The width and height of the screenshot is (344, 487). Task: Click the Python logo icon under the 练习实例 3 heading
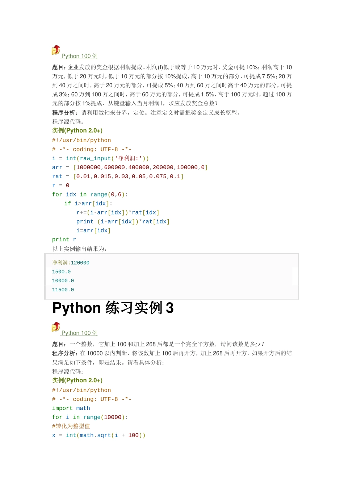[56, 327]
